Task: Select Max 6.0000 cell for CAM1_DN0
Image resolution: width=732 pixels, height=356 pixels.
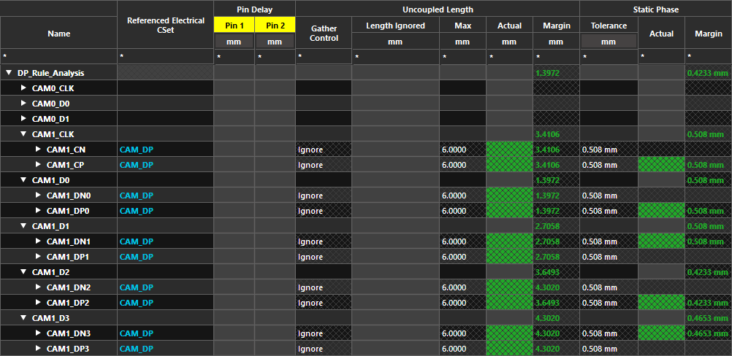Action: tap(462, 196)
